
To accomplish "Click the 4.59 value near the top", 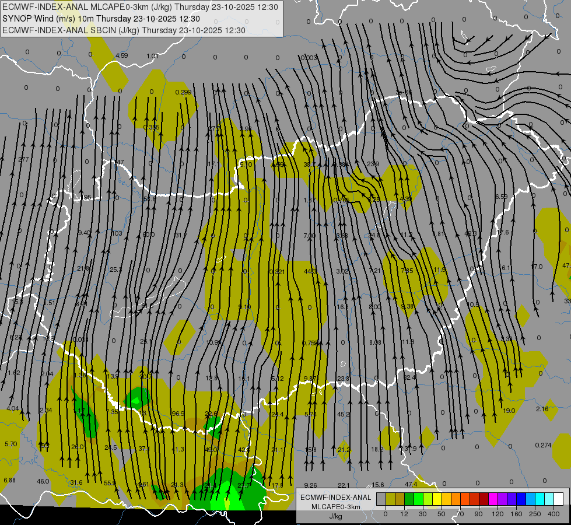I will pos(122,55).
